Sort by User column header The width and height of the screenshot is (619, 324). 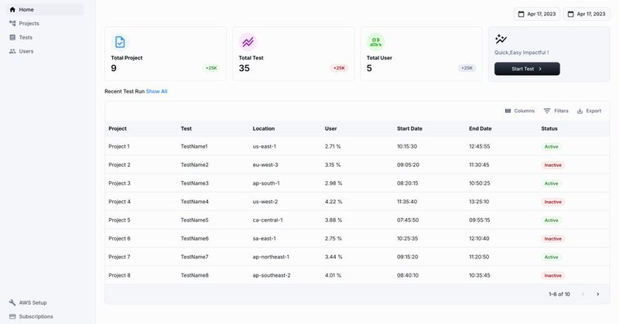(x=331, y=128)
